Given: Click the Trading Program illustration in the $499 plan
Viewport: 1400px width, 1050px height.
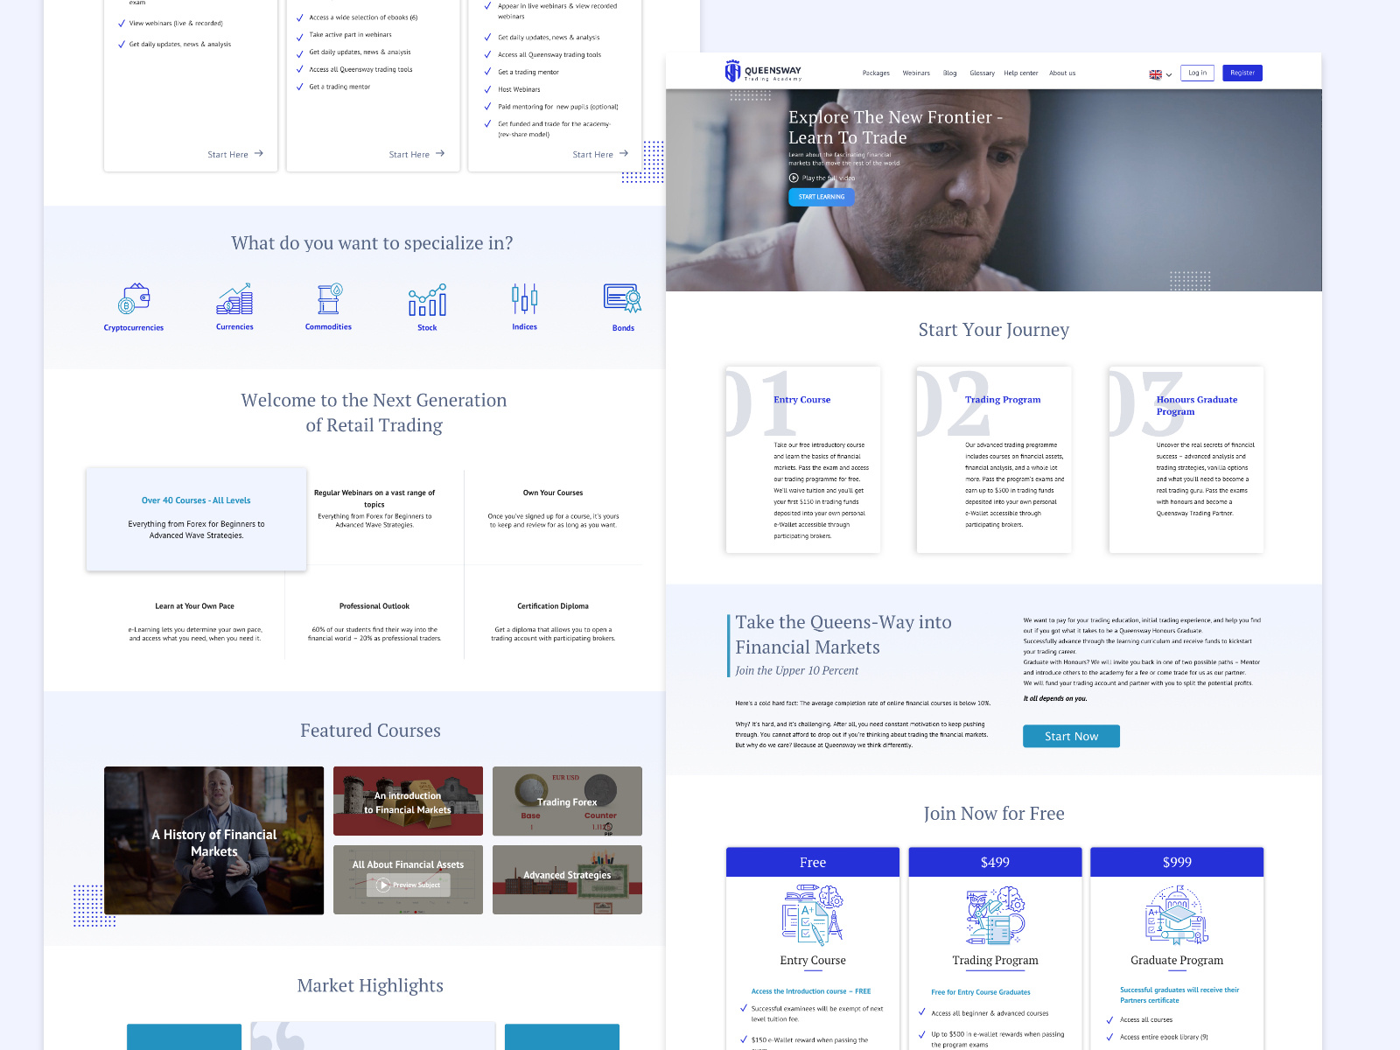Looking at the screenshot, I should [x=996, y=915].
